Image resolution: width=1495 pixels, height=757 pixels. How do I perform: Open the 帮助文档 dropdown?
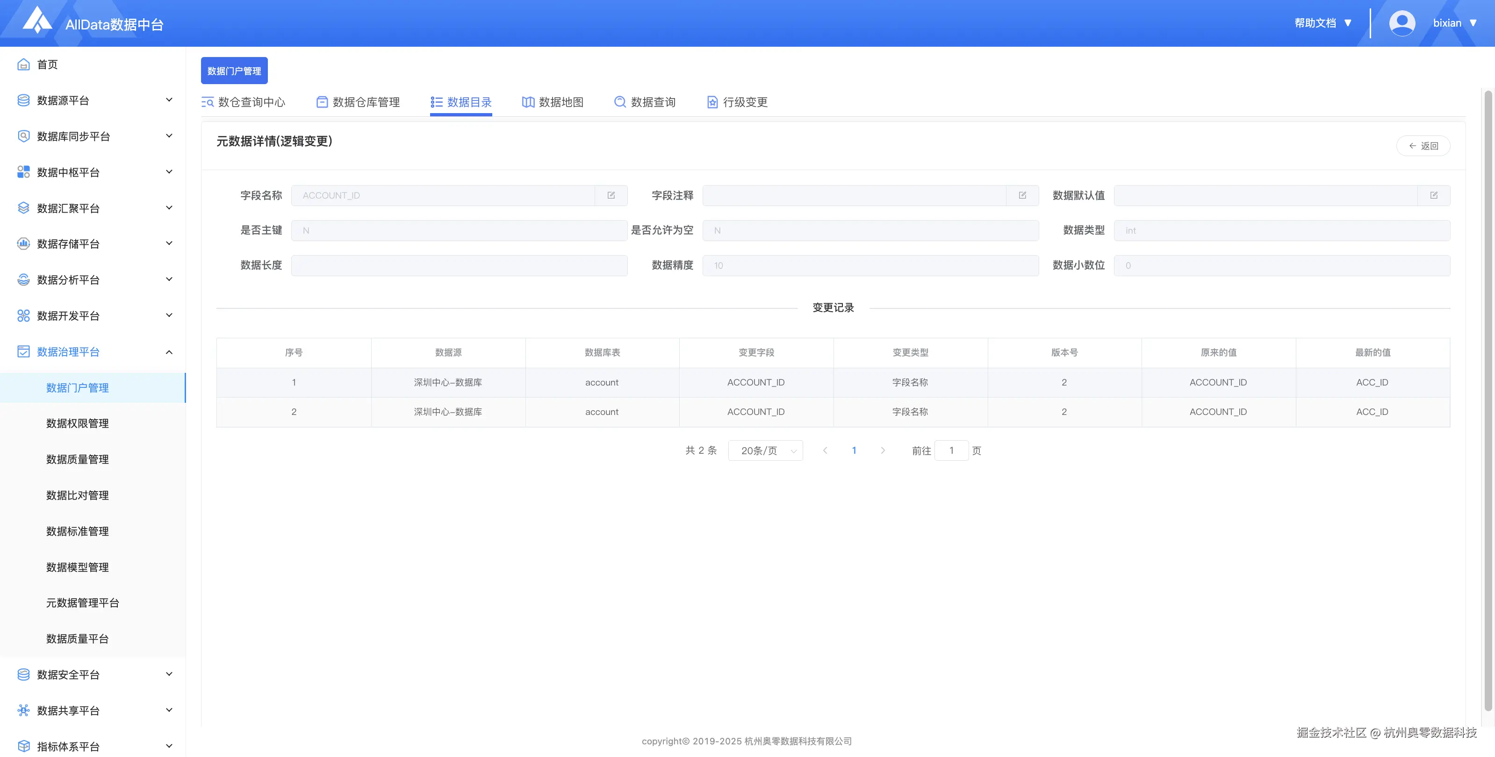(x=1323, y=23)
